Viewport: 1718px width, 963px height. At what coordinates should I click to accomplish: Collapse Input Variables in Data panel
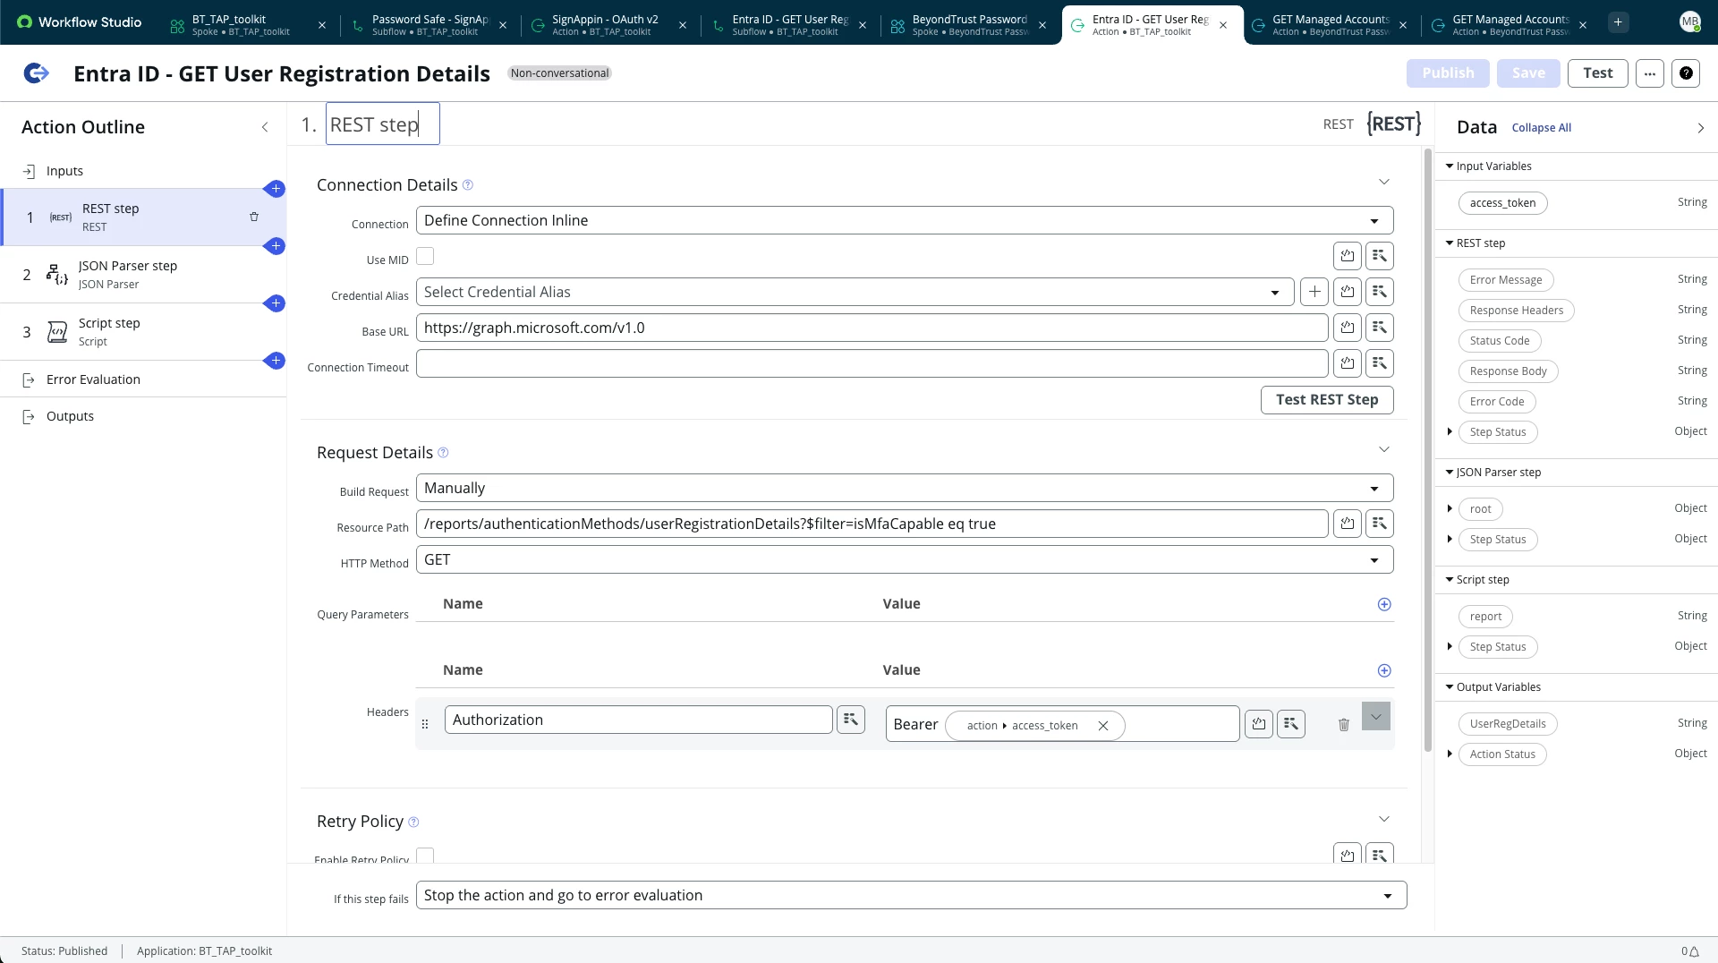tap(1450, 166)
